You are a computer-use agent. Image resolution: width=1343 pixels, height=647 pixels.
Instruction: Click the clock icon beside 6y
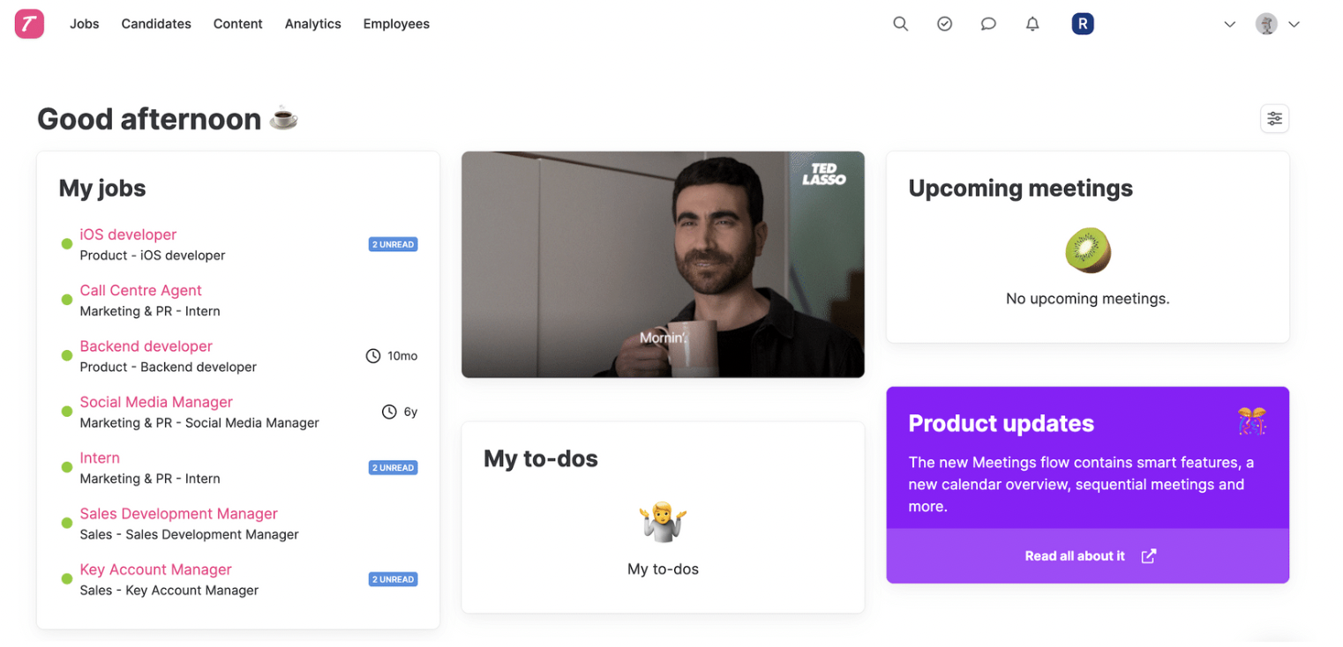[x=389, y=412]
